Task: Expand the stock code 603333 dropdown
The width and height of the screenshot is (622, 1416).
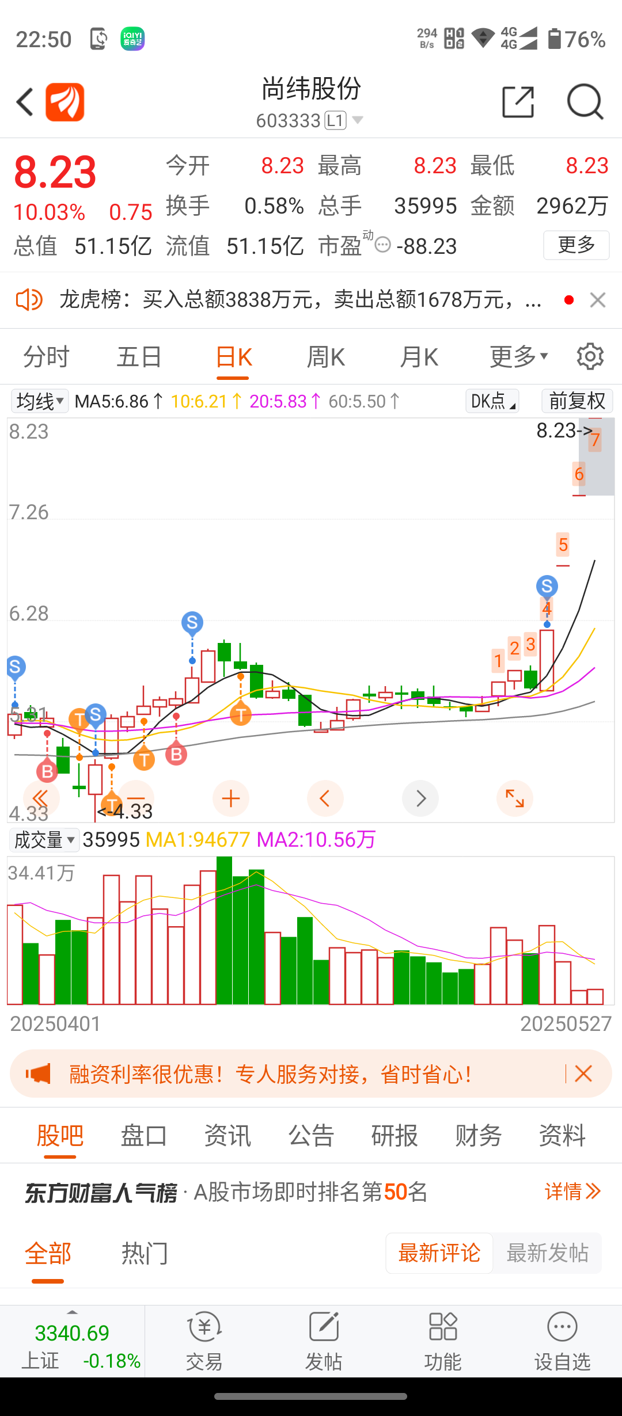Action: click(358, 120)
